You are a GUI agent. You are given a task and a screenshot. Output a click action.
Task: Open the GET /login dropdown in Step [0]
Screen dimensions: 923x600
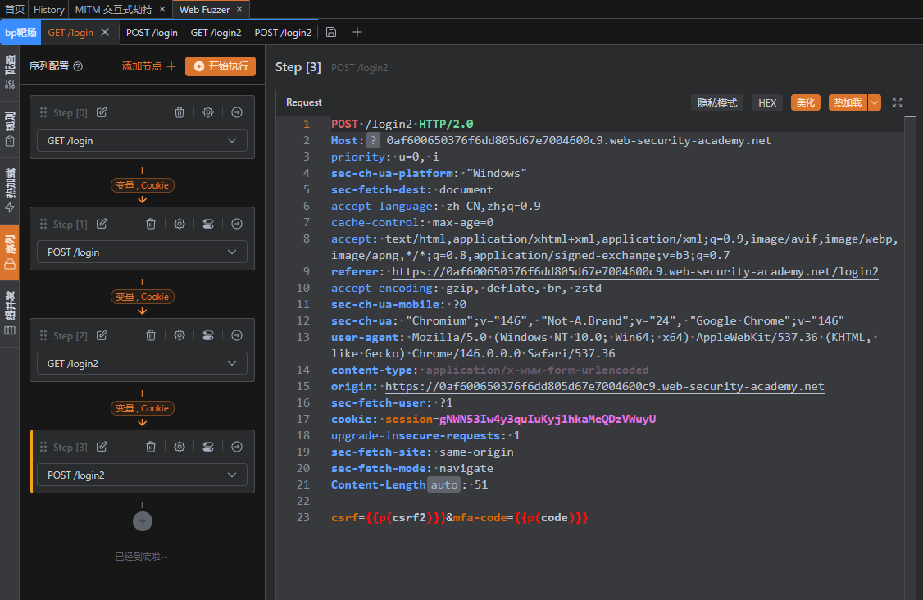coord(142,141)
